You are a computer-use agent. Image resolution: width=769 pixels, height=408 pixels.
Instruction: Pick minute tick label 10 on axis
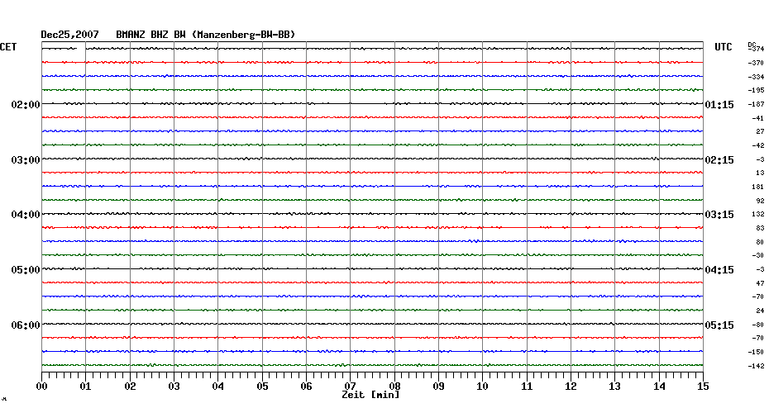(483, 387)
